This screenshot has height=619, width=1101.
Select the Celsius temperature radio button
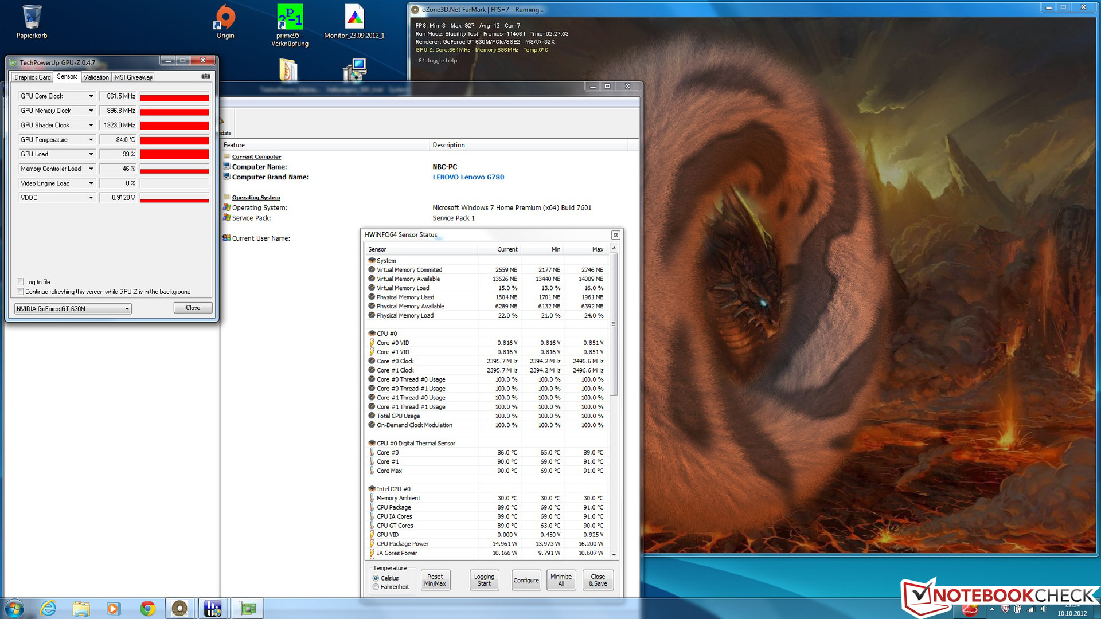point(376,578)
